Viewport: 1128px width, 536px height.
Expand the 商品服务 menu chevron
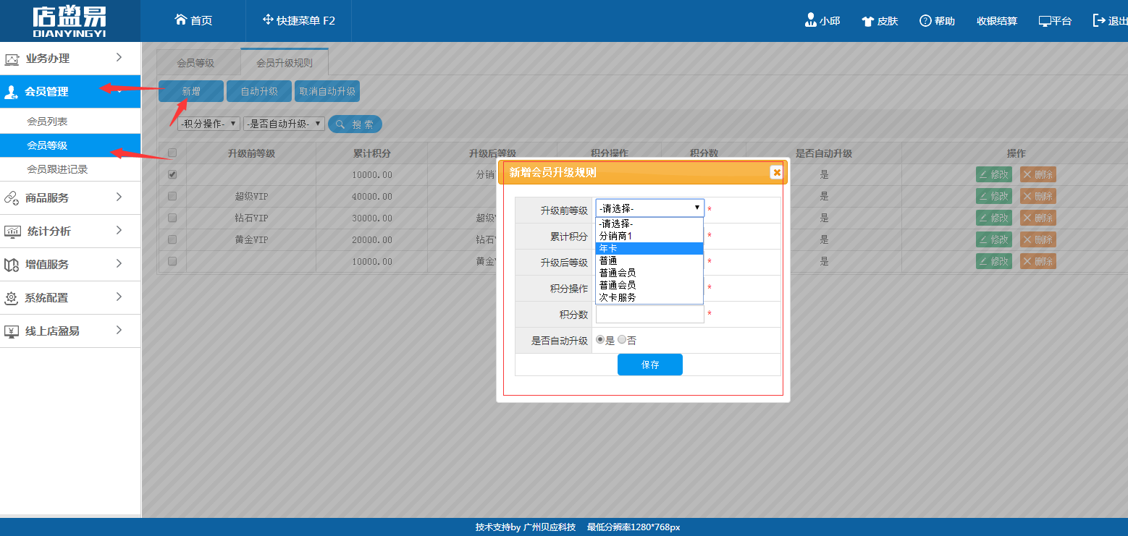click(119, 197)
